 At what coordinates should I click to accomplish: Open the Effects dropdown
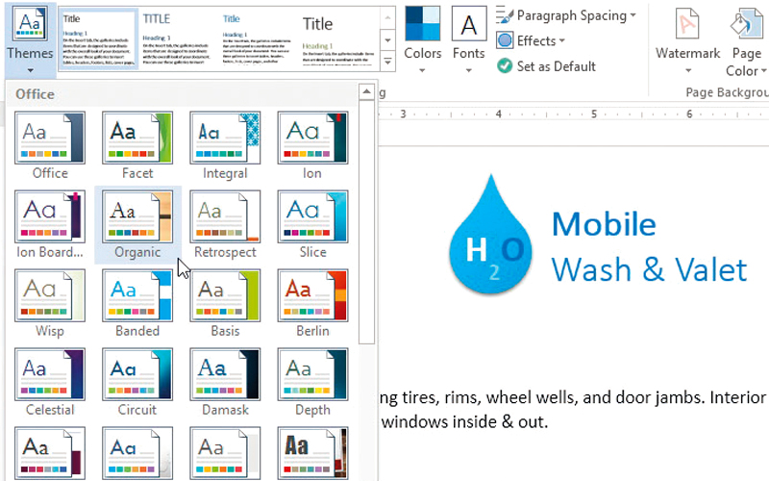(531, 40)
